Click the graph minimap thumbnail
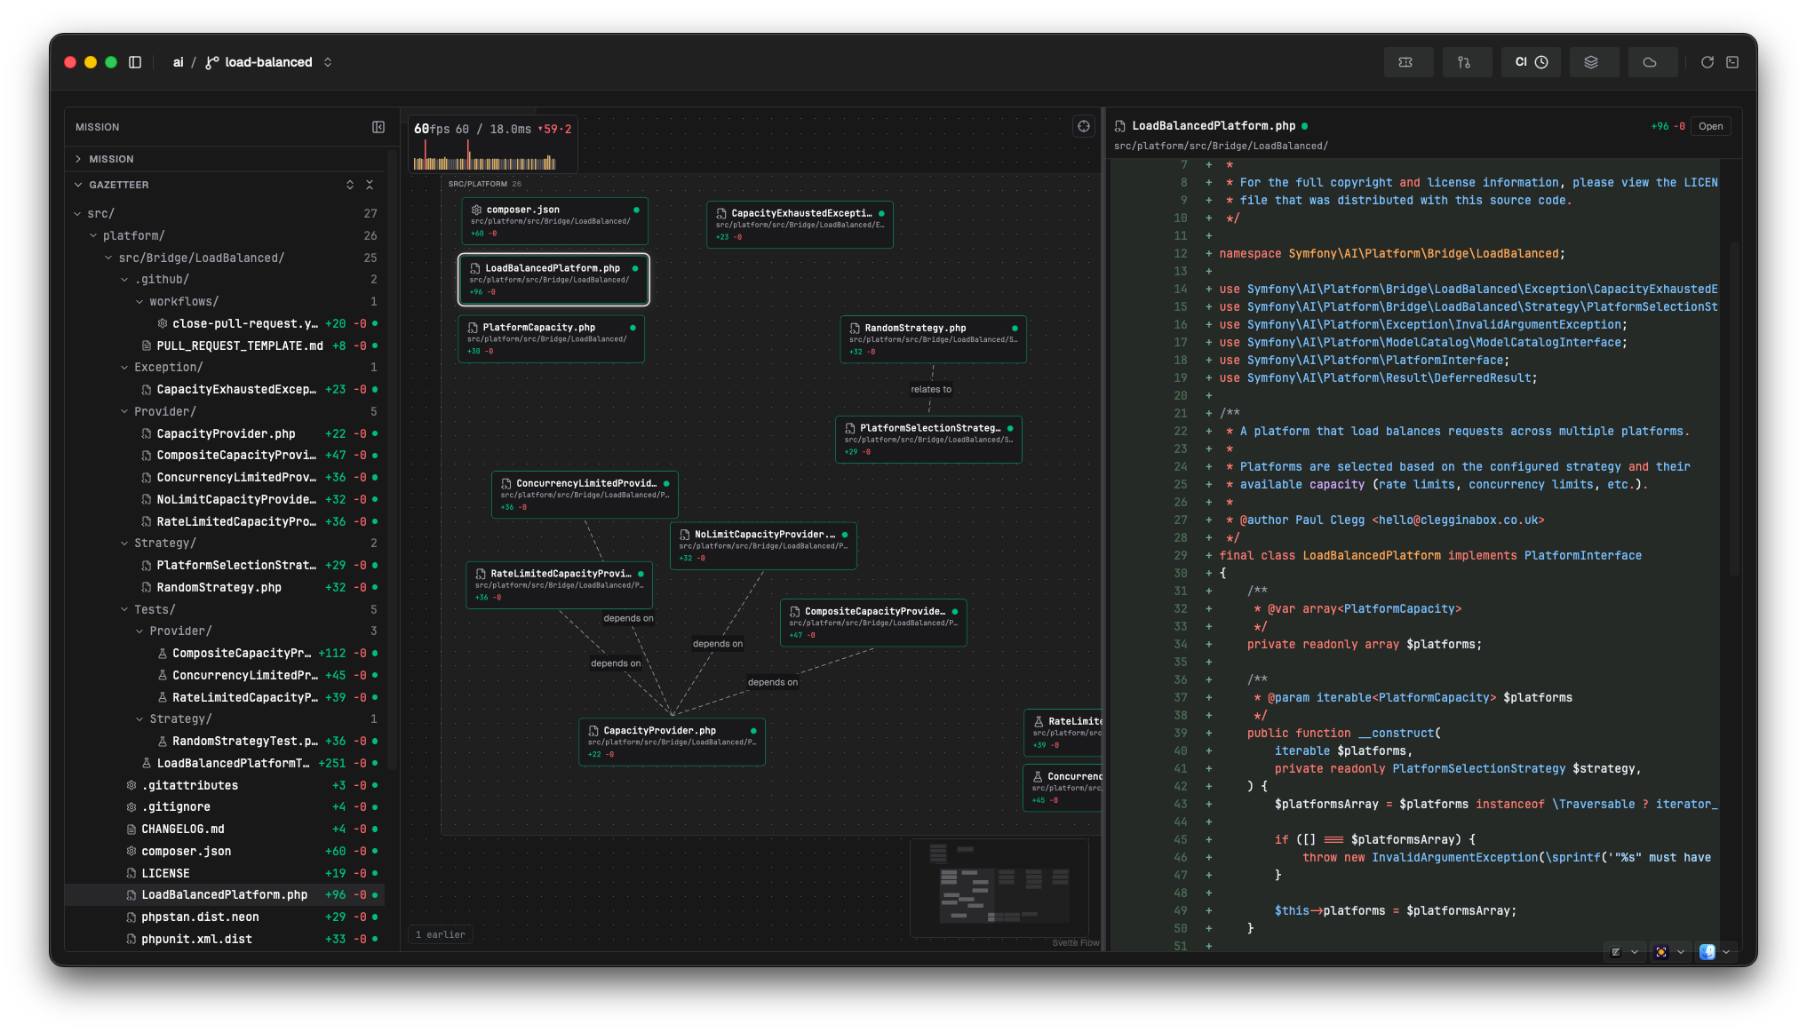The width and height of the screenshot is (1807, 1032). tap(999, 887)
